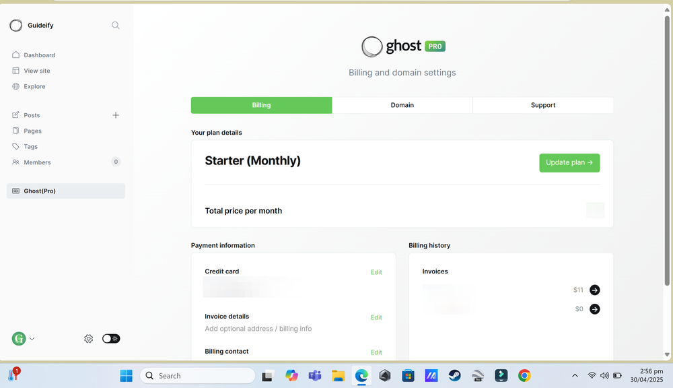Viewport: 673px width, 388px height.
Task: Toggle dark mode switch in sidebar
Action: point(111,339)
